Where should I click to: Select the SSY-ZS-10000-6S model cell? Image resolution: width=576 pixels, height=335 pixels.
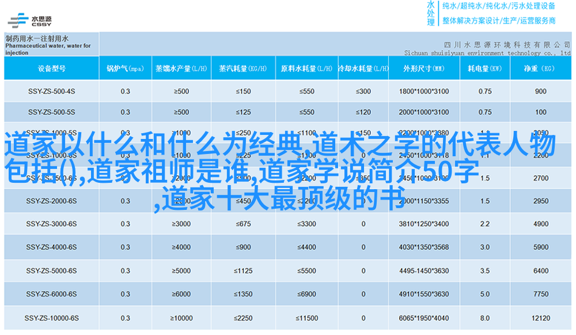click(x=51, y=318)
